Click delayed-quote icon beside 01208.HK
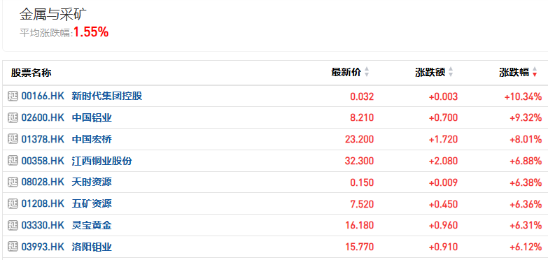548x260 pixels. 13,203
